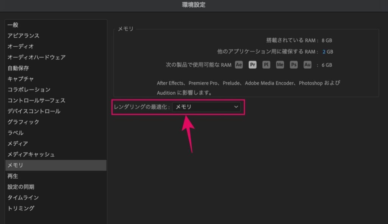Viewport: 388px width, 224px height.
Task: Open the コントロールサーフェス preferences category
Action: (x=56, y=100)
